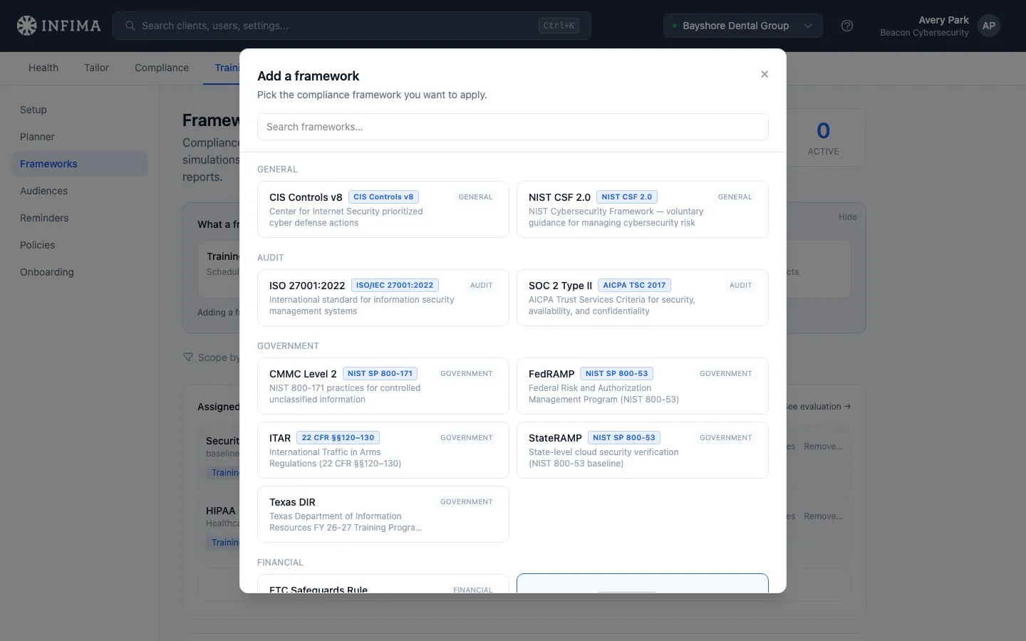Pick the FedRAMP framework card

click(x=643, y=386)
